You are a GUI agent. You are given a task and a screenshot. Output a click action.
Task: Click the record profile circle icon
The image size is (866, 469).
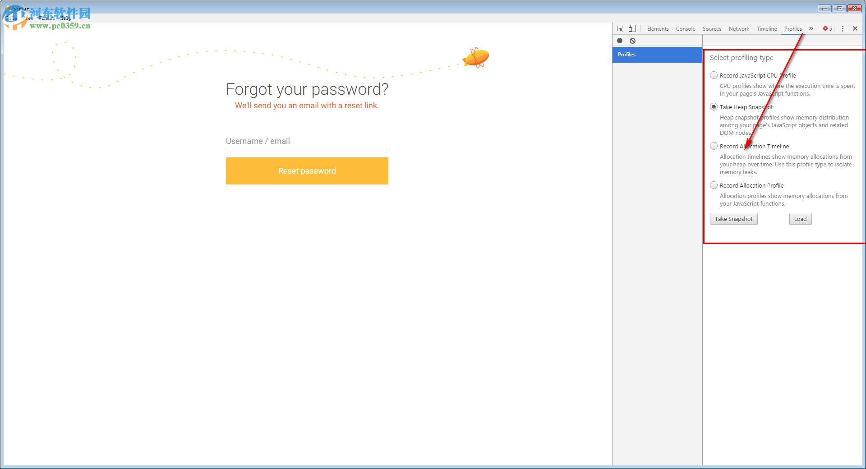[x=620, y=41]
